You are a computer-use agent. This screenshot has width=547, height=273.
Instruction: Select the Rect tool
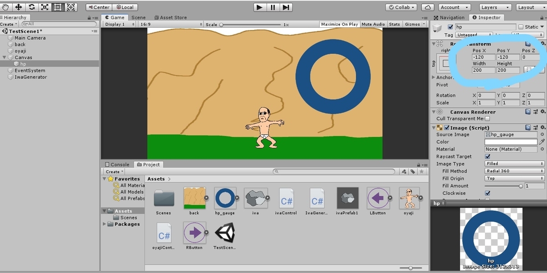[58, 7]
